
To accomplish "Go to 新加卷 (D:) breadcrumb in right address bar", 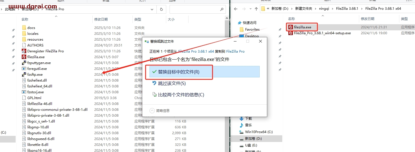I will tap(280, 9).
